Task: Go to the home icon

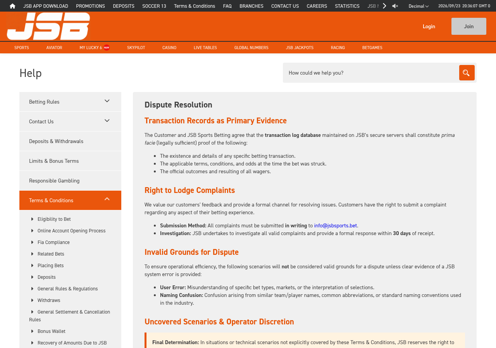Action: tap(12, 6)
